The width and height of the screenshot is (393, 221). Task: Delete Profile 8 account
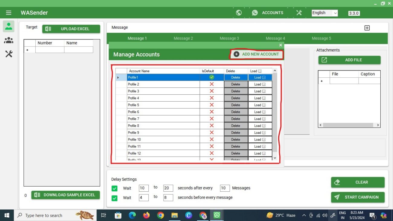click(236, 126)
